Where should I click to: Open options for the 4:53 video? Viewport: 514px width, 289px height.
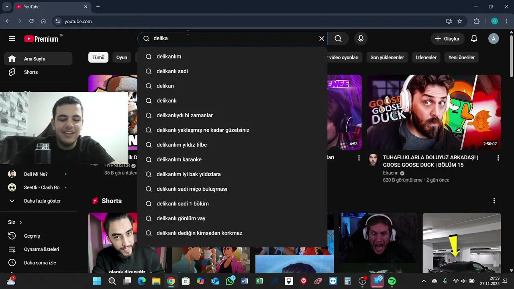pyautogui.click(x=359, y=158)
